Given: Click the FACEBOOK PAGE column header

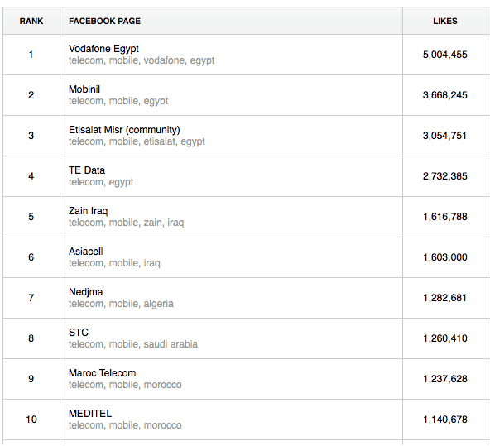Looking at the screenshot, I should click(x=104, y=22).
